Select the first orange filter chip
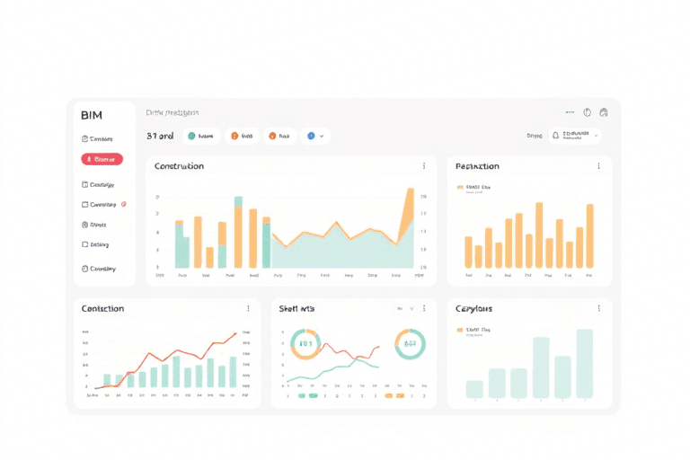 243,136
